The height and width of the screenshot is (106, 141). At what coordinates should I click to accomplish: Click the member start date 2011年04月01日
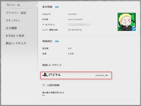(x=75, y=30)
